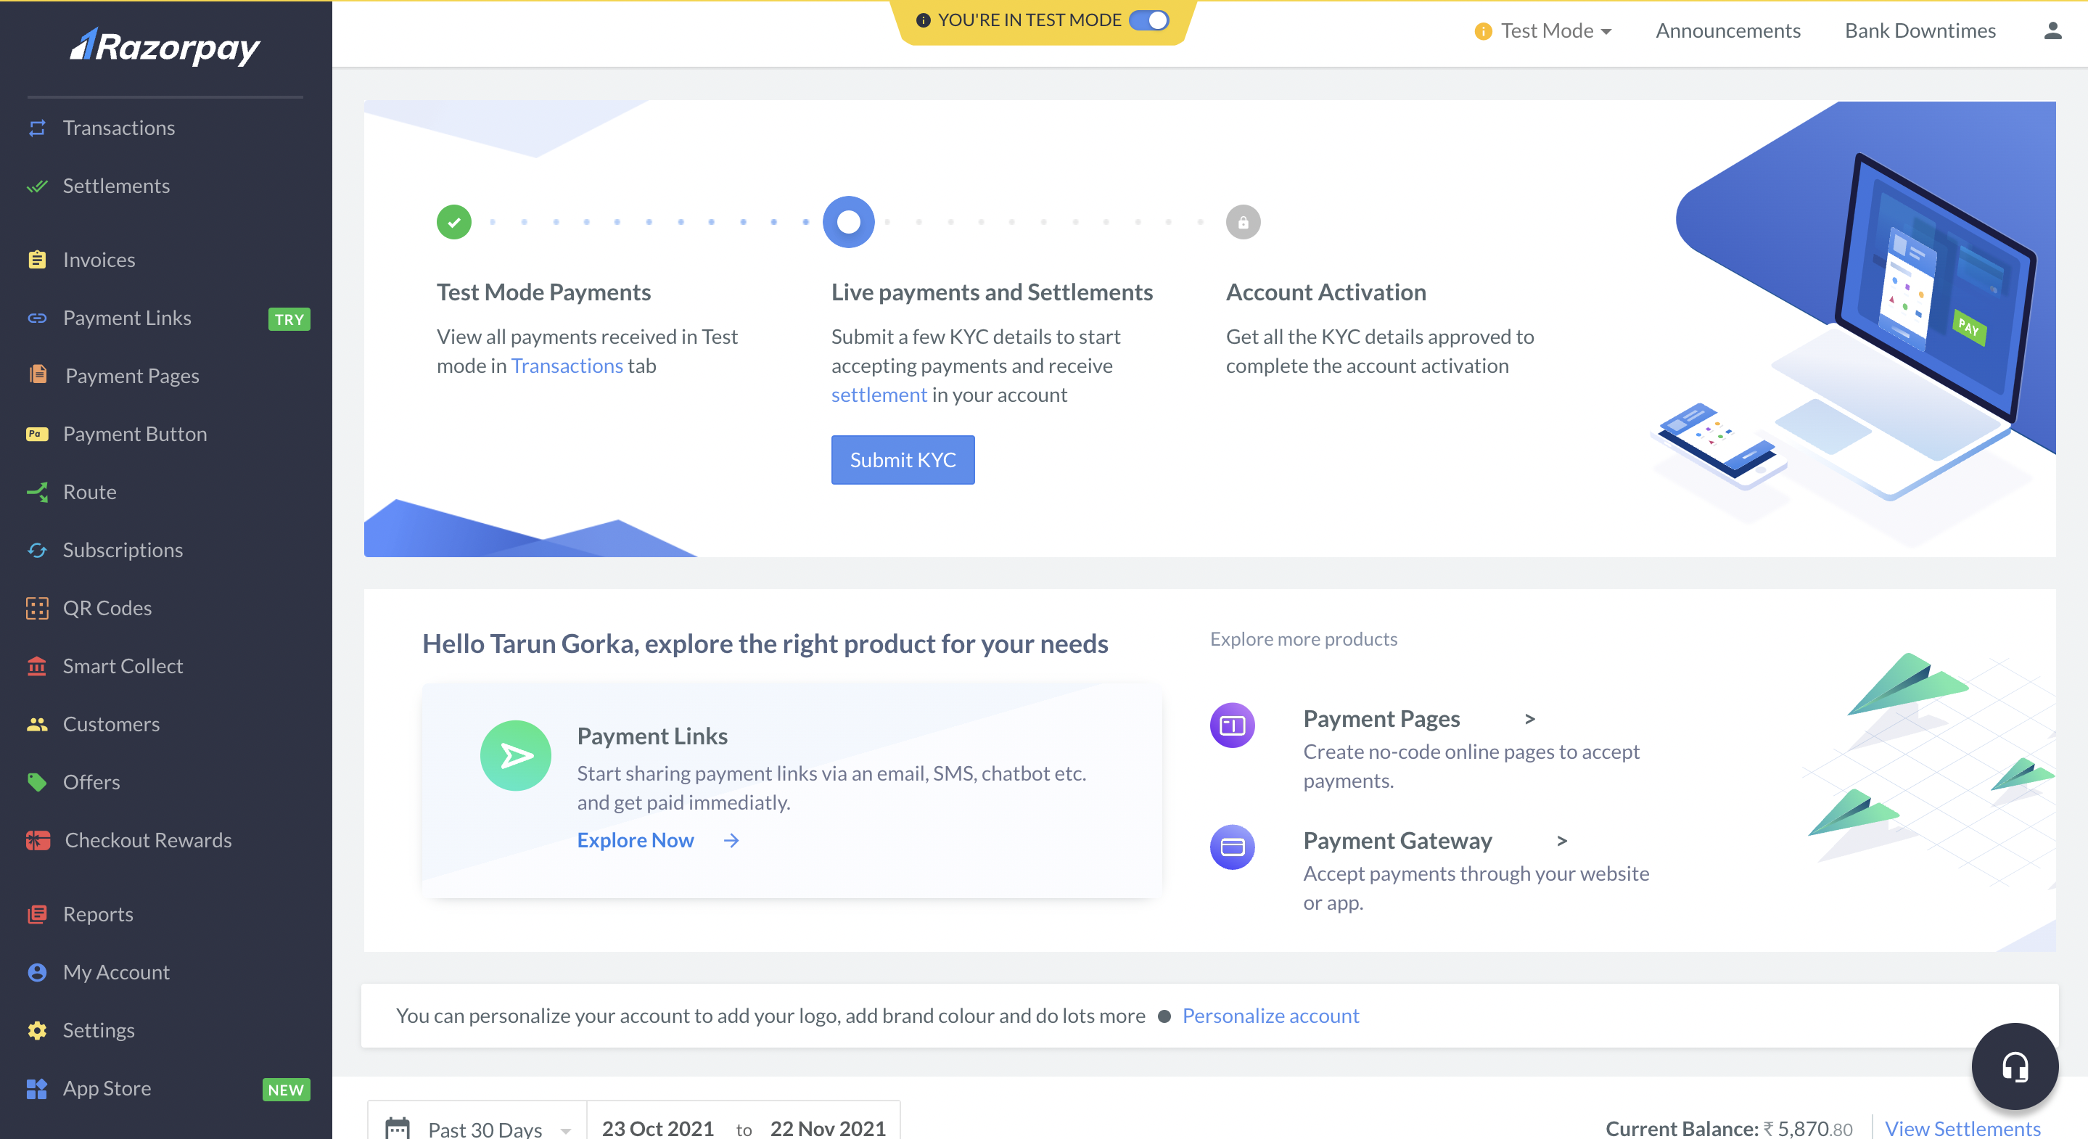Click the 23 Oct 2021 start date field

tap(657, 1128)
